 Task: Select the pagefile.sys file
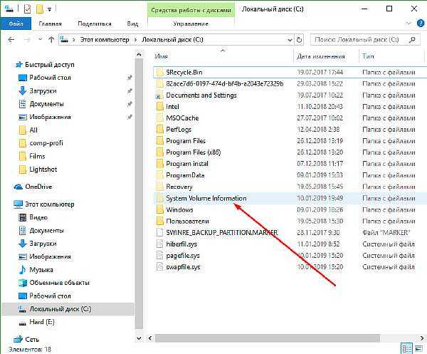pyautogui.click(x=183, y=255)
